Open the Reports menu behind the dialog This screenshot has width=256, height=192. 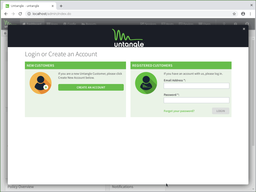(89, 24)
